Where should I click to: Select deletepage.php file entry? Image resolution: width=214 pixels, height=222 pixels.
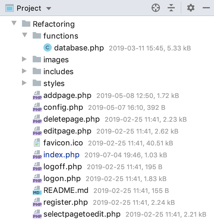click(x=71, y=119)
